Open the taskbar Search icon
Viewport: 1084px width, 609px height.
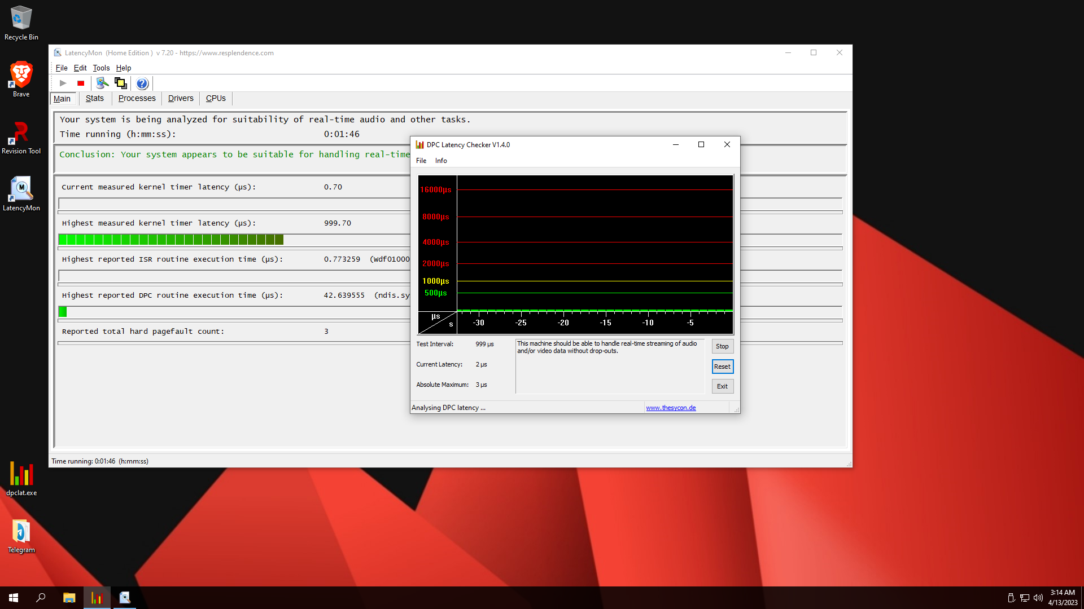(41, 598)
